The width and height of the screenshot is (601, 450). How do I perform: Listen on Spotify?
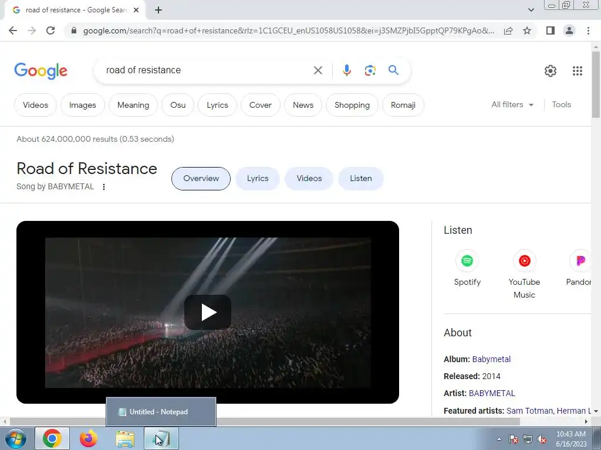pos(467,268)
